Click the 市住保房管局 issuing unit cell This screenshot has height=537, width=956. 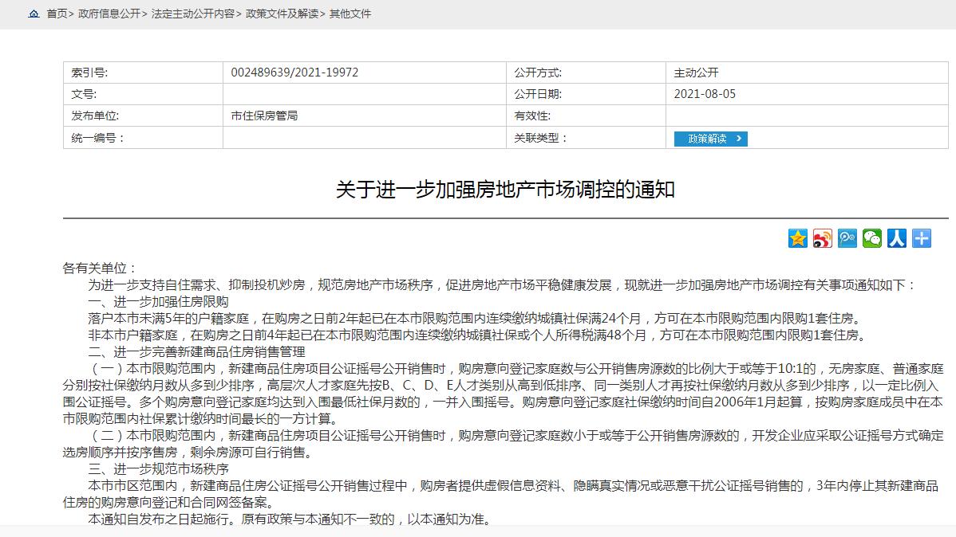(x=264, y=116)
